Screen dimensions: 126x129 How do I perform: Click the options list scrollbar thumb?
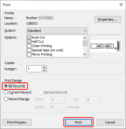click(x=85, y=43)
